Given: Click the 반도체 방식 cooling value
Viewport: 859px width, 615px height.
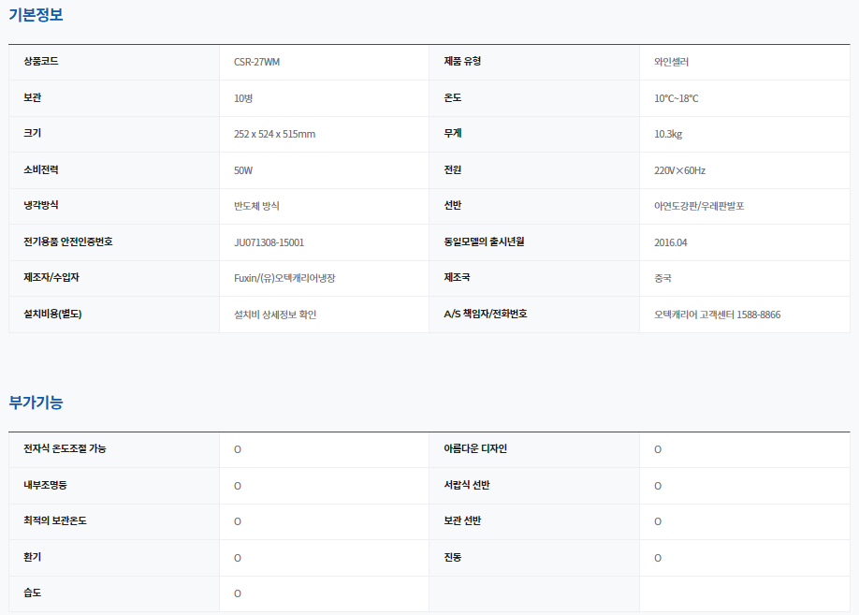Looking at the screenshot, I should tap(256, 207).
